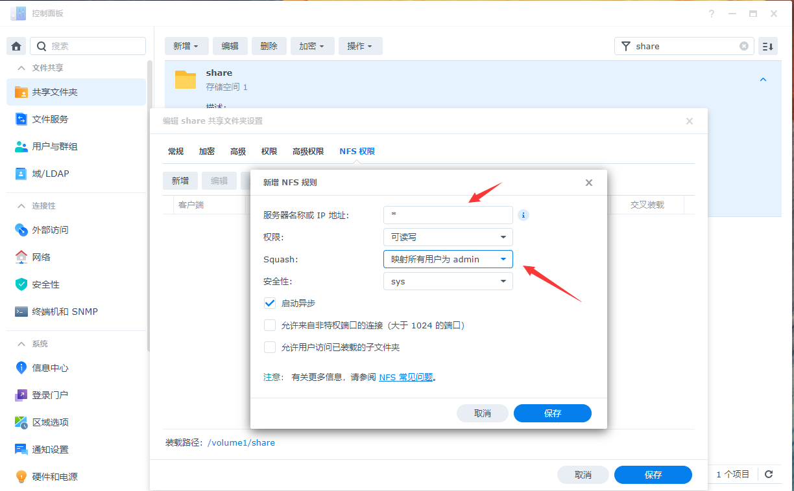Viewport: 794px width, 491px height.
Task: Click the filter funnel icon in search box
Action: click(626, 46)
